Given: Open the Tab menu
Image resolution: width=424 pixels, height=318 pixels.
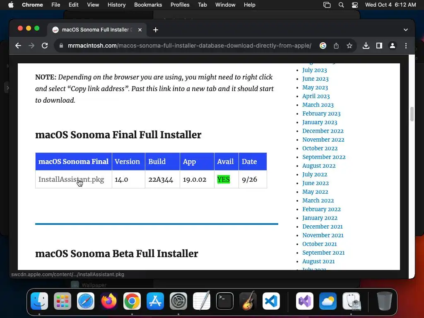Looking at the screenshot, I should (202, 5).
